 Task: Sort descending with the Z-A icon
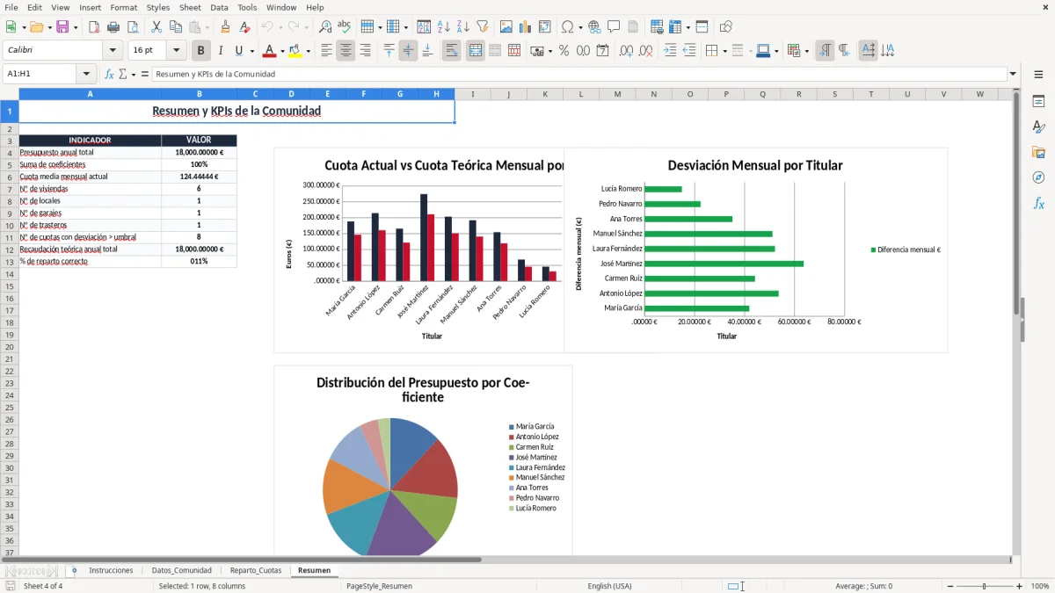tap(463, 27)
